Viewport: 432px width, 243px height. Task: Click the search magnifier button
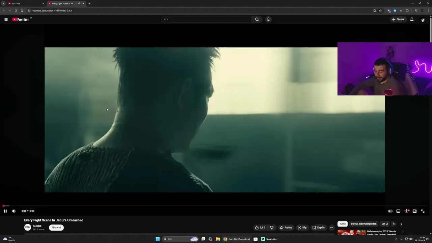click(x=257, y=19)
